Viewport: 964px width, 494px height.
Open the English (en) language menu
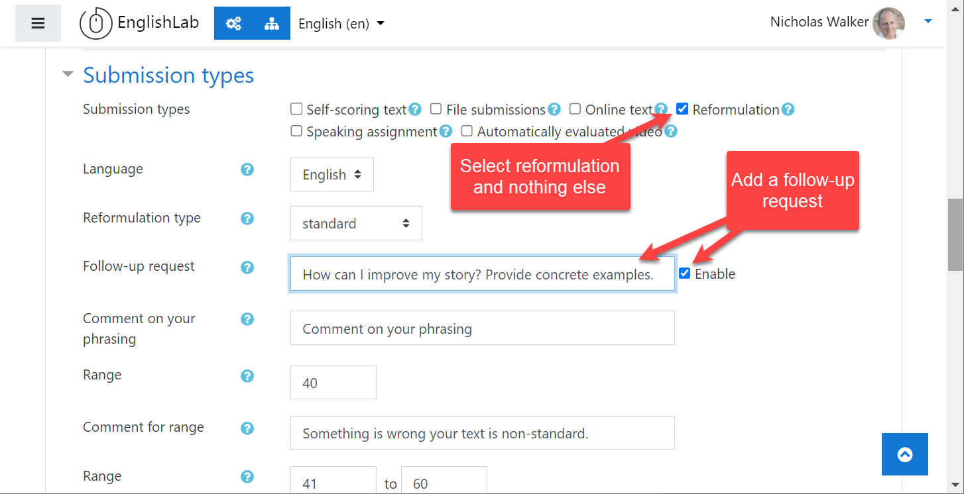click(341, 23)
